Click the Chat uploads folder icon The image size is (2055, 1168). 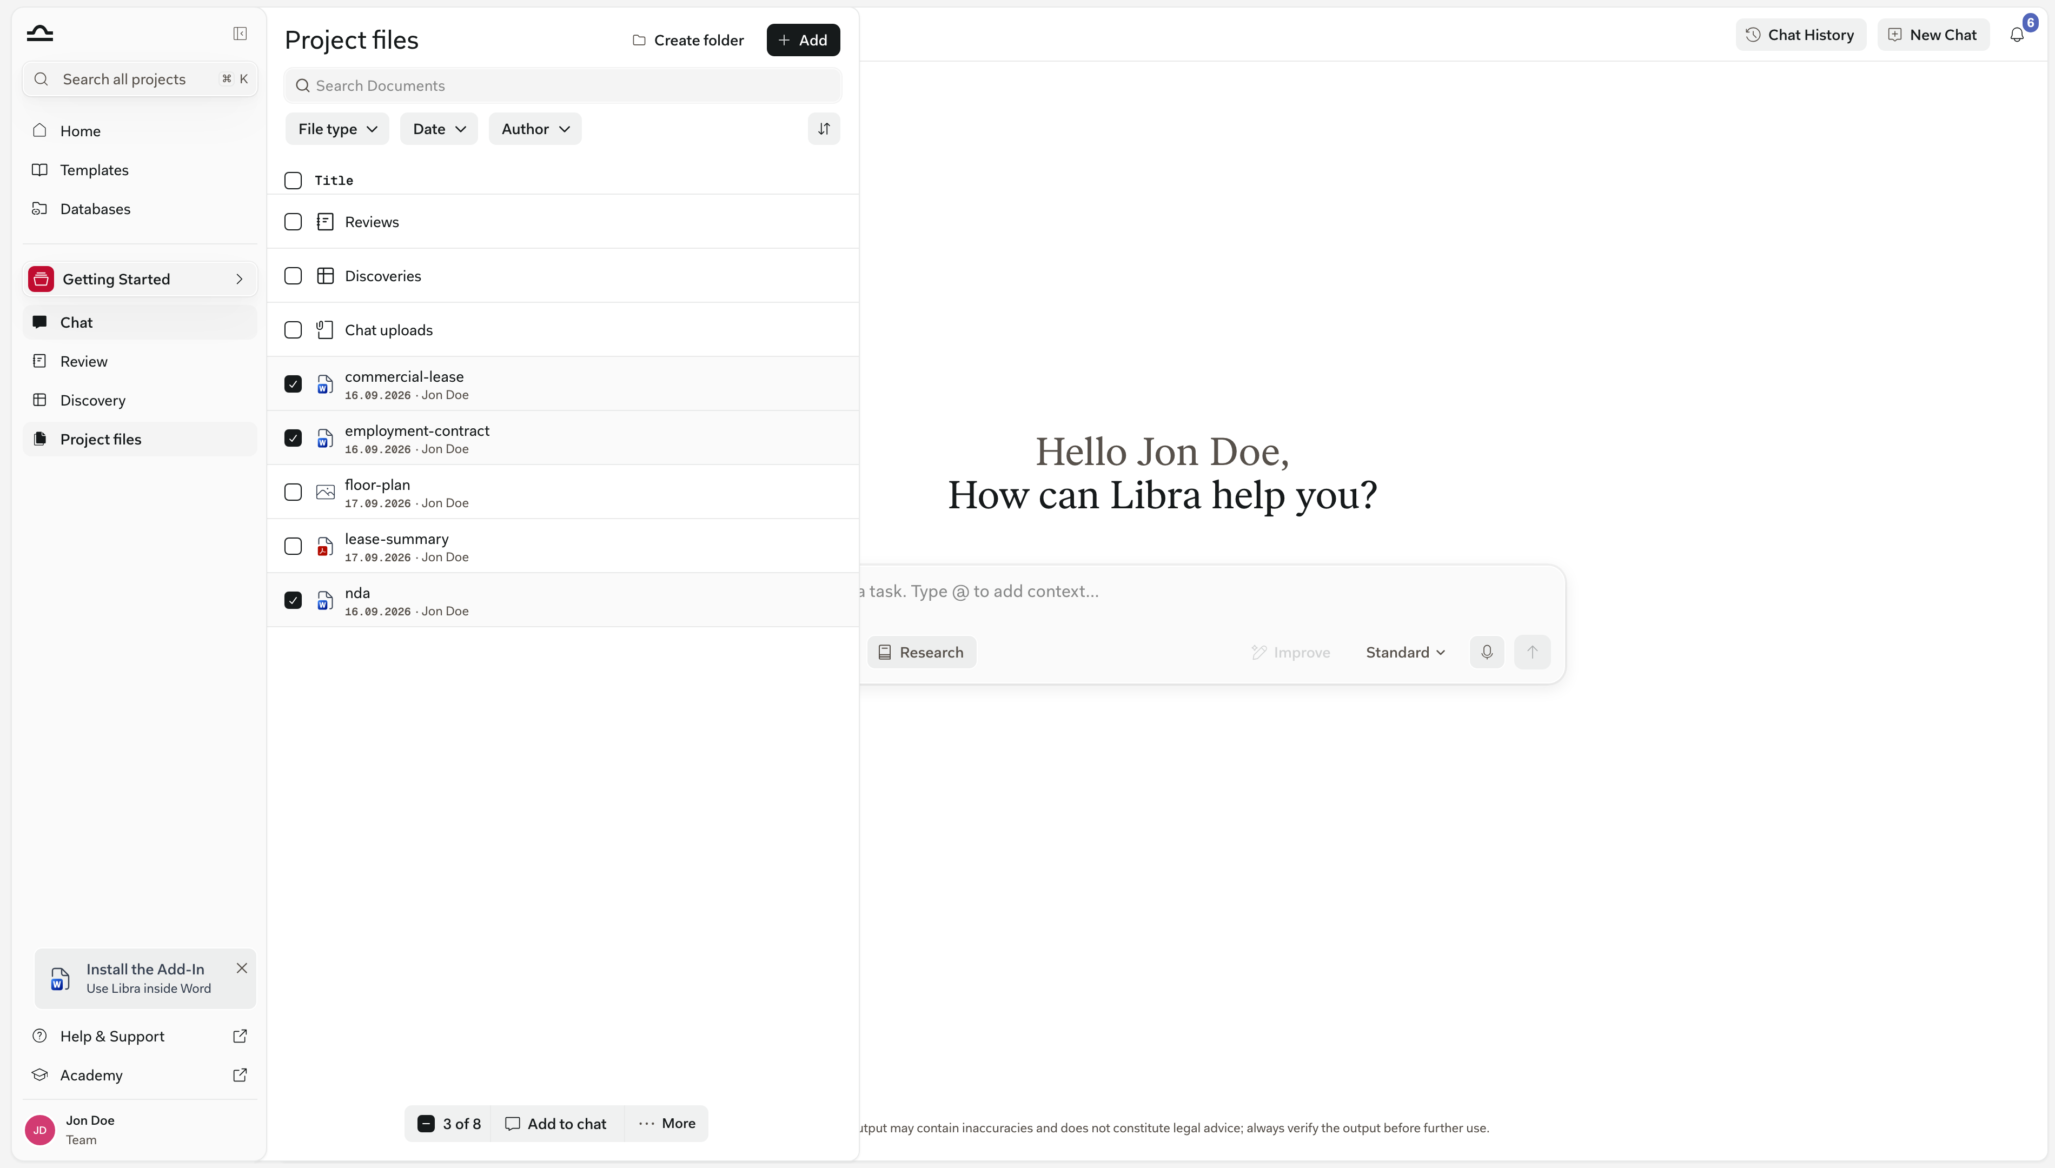[325, 330]
